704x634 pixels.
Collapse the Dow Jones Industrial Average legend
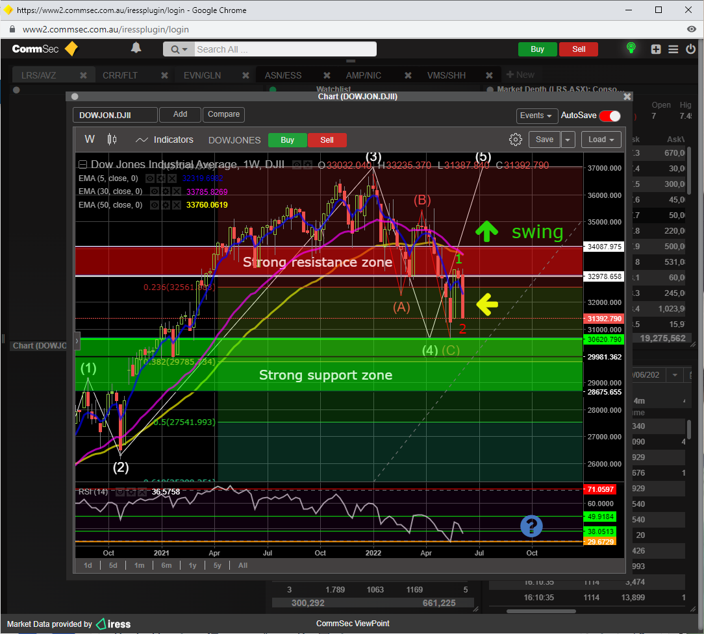pos(82,165)
